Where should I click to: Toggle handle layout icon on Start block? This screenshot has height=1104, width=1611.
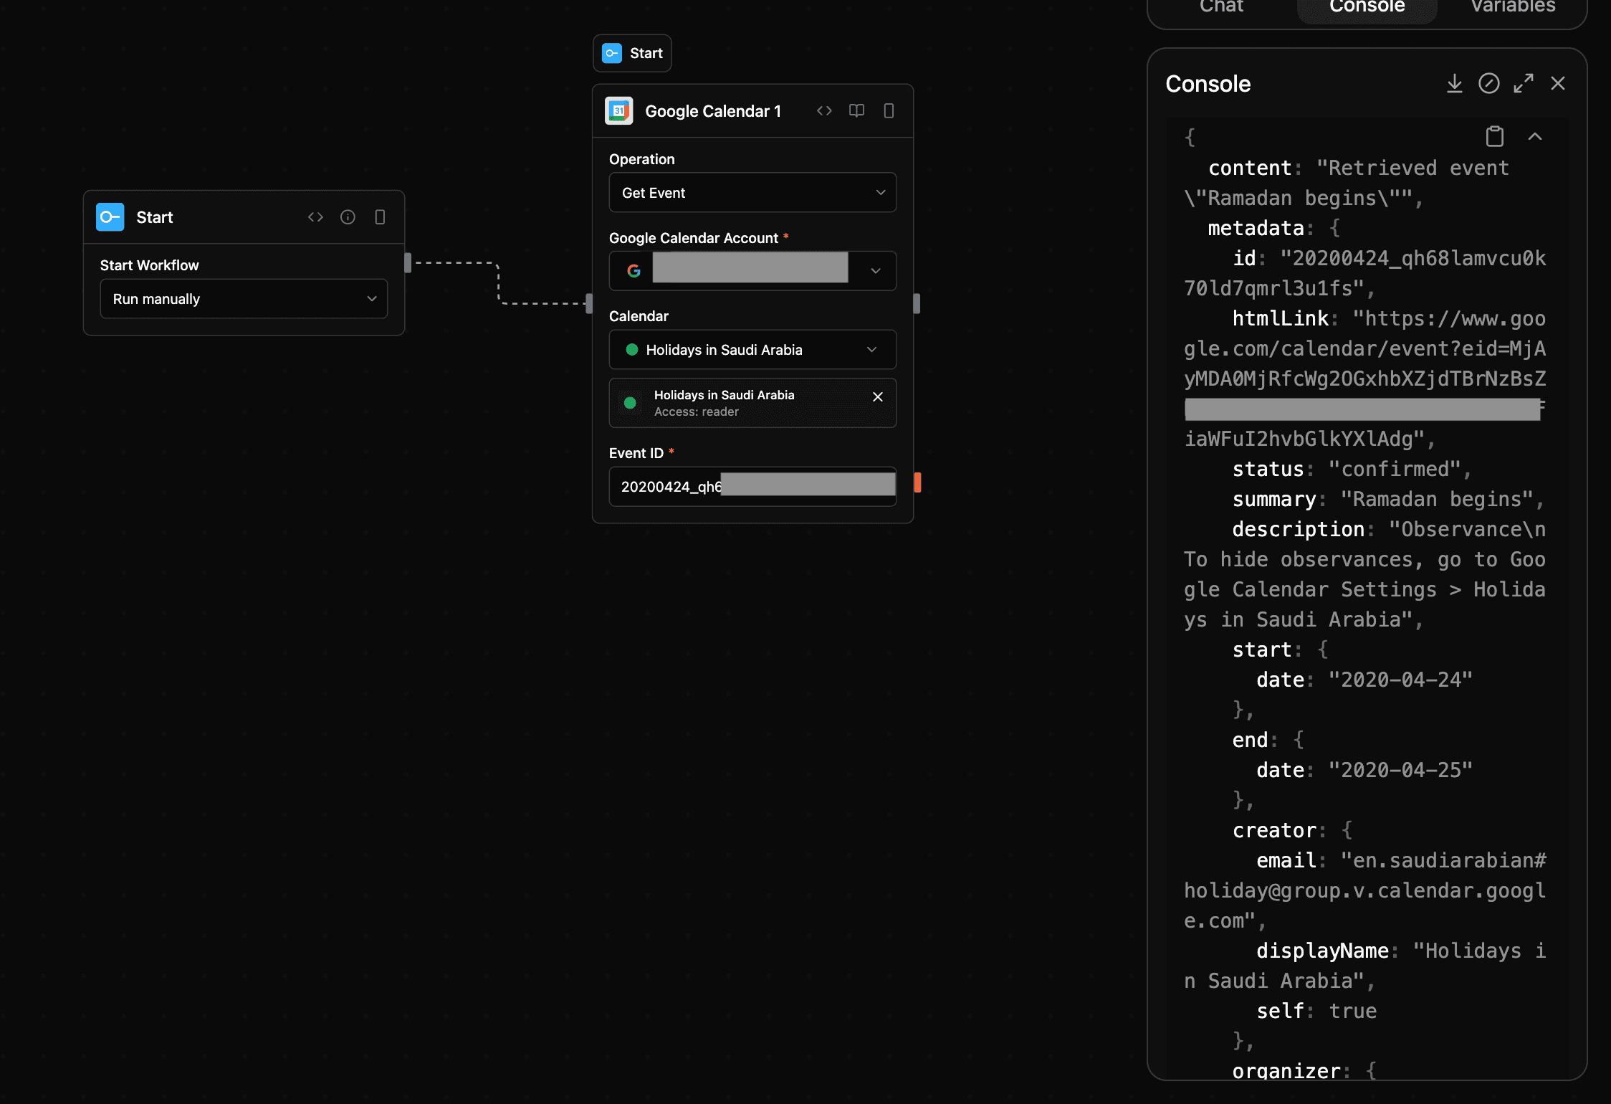click(x=380, y=217)
